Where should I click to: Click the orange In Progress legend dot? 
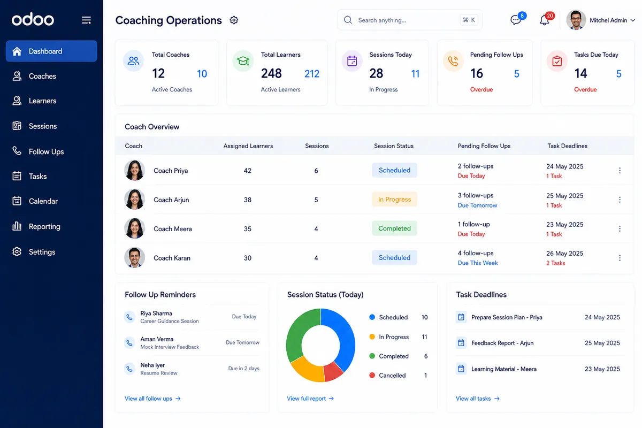(372, 337)
